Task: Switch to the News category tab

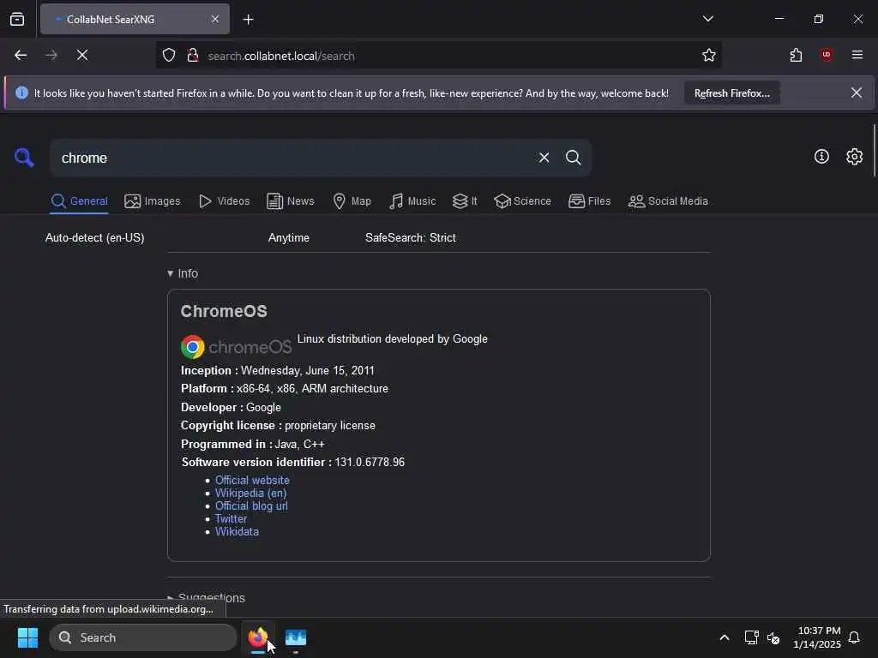Action: click(291, 201)
